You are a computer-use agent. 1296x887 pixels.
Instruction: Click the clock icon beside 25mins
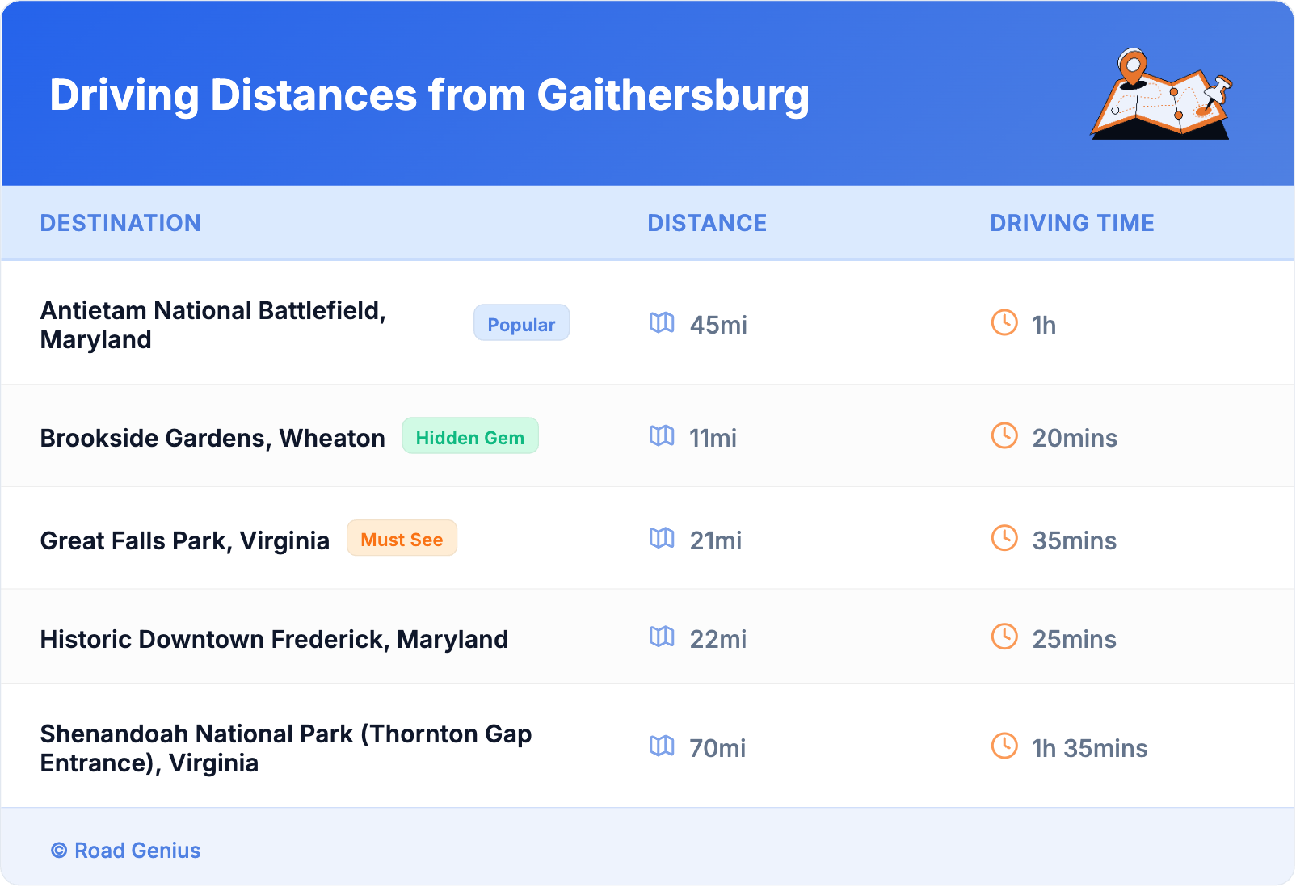point(1004,637)
